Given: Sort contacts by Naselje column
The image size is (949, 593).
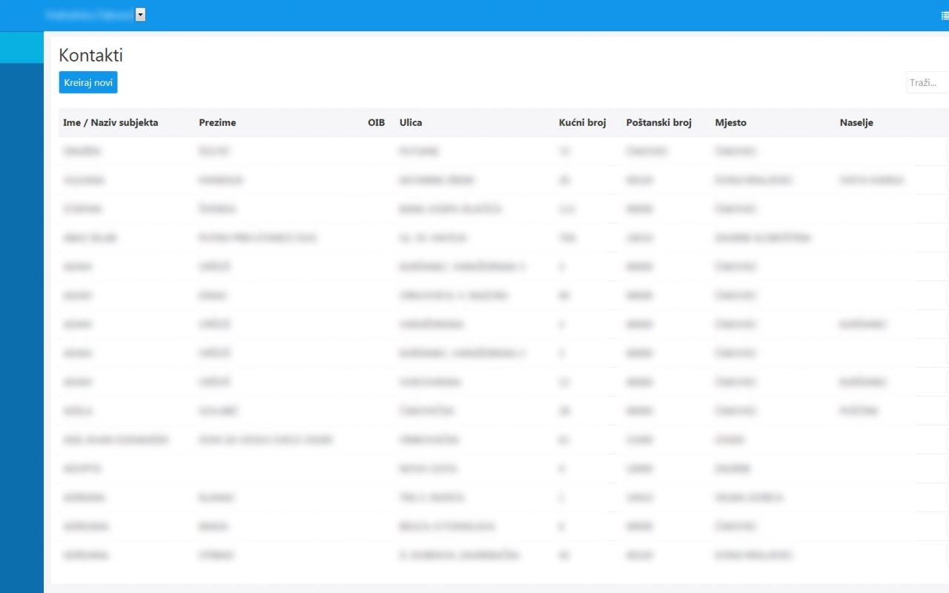Looking at the screenshot, I should coord(856,122).
